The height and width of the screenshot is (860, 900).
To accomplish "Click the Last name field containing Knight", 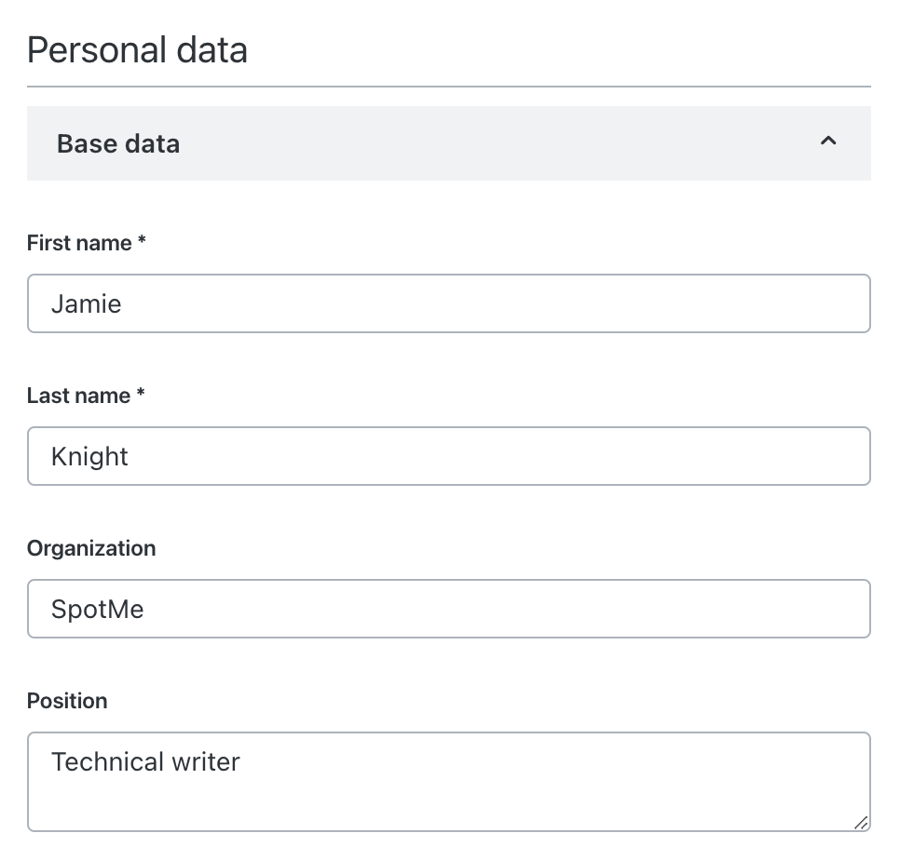I will coord(449,456).
